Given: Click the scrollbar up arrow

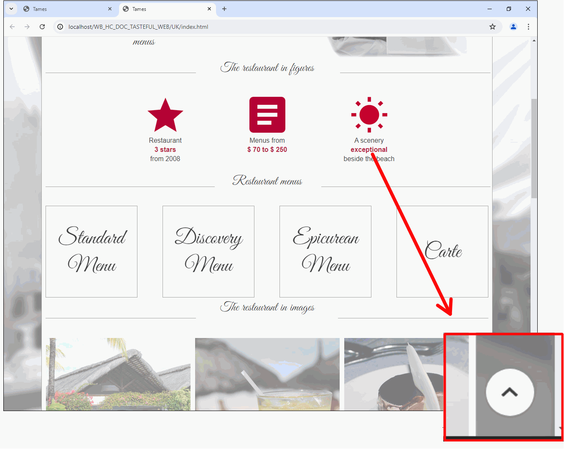Looking at the screenshot, I should pyautogui.click(x=534, y=40).
